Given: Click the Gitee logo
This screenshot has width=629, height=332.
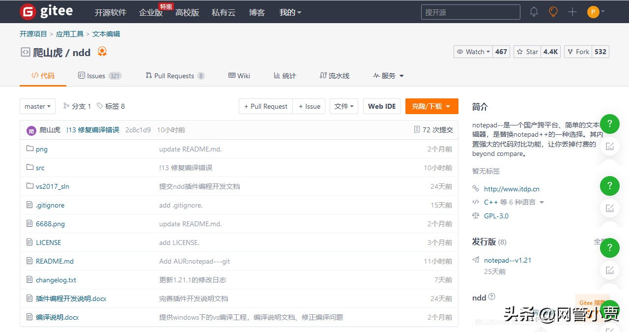Looking at the screenshot, I should pyautogui.click(x=46, y=12).
